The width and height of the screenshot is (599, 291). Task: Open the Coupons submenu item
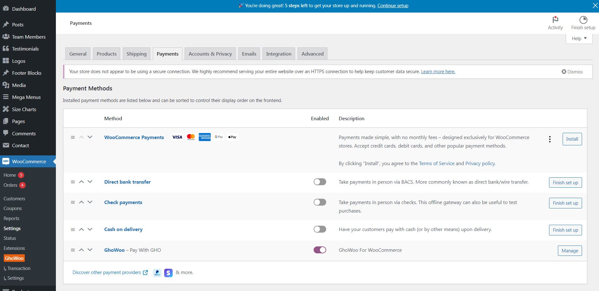(x=13, y=208)
